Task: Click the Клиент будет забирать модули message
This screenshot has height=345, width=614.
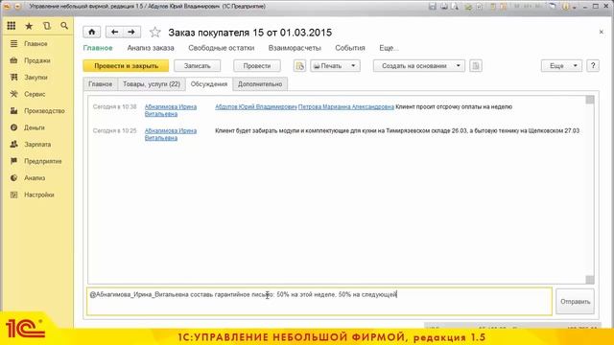Action: click(x=397, y=130)
